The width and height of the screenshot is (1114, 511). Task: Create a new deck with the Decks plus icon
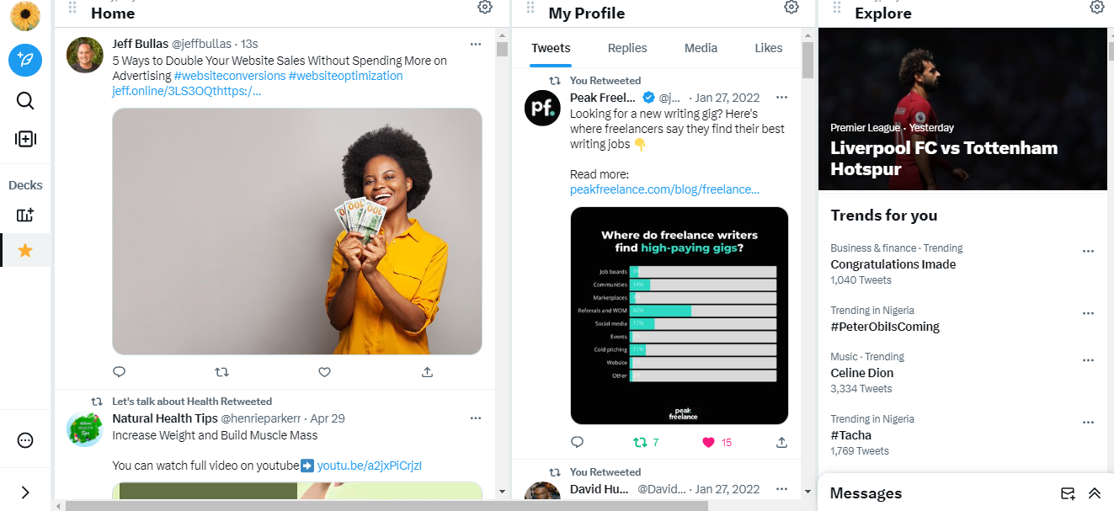point(25,216)
